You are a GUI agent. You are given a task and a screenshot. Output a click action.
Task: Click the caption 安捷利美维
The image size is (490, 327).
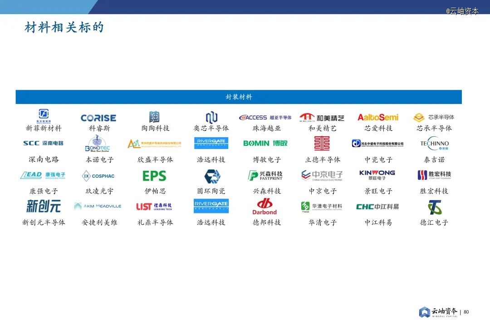click(x=99, y=223)
